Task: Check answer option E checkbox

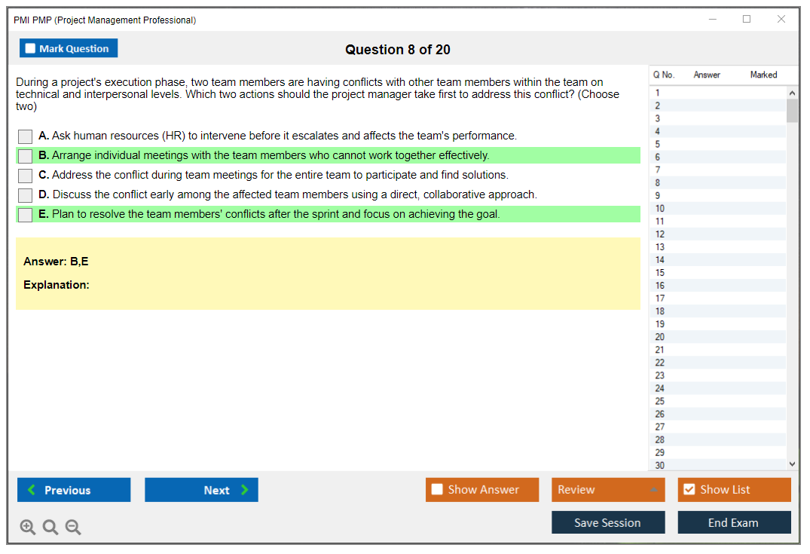Action: click(x=26, y=215)
